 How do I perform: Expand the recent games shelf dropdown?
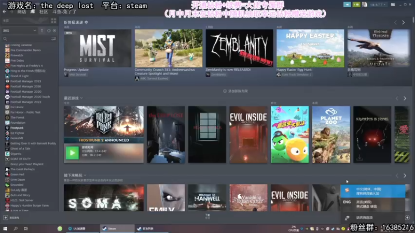pos(81,98)
